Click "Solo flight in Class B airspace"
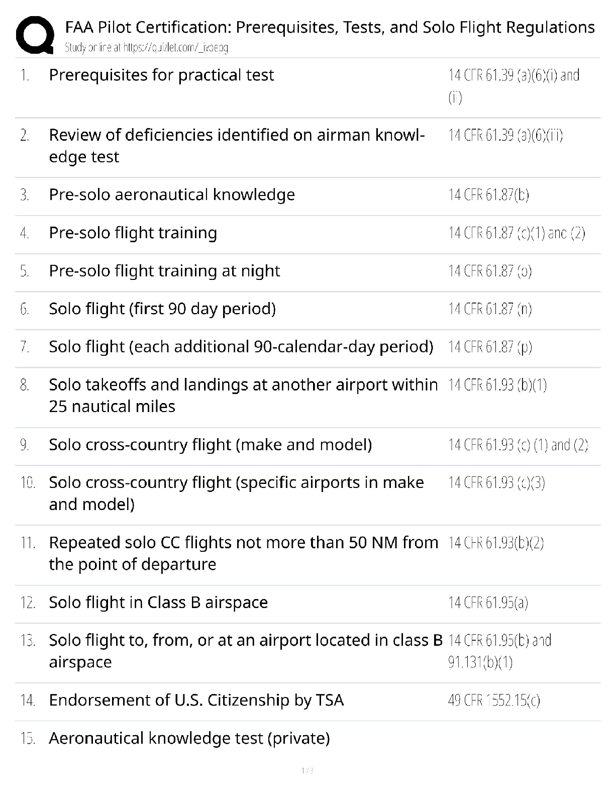 click(x=158, y=603)
